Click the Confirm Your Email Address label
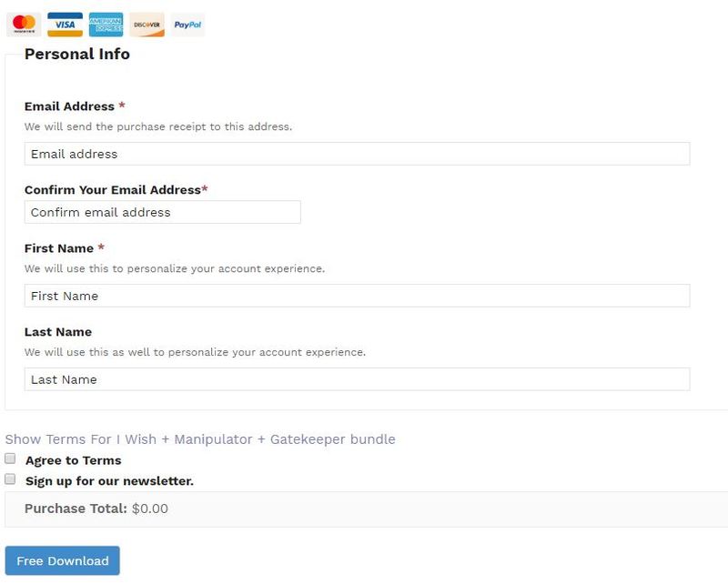Viewport: 728px width, 584px height. tap(112, 190)
